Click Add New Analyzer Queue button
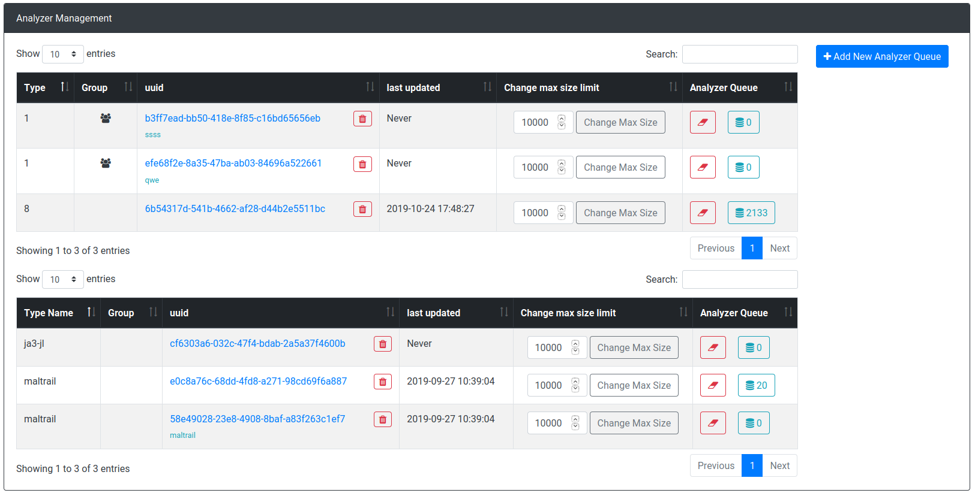The height and width of the screenshot is (496, 975). tap(882, 56)
